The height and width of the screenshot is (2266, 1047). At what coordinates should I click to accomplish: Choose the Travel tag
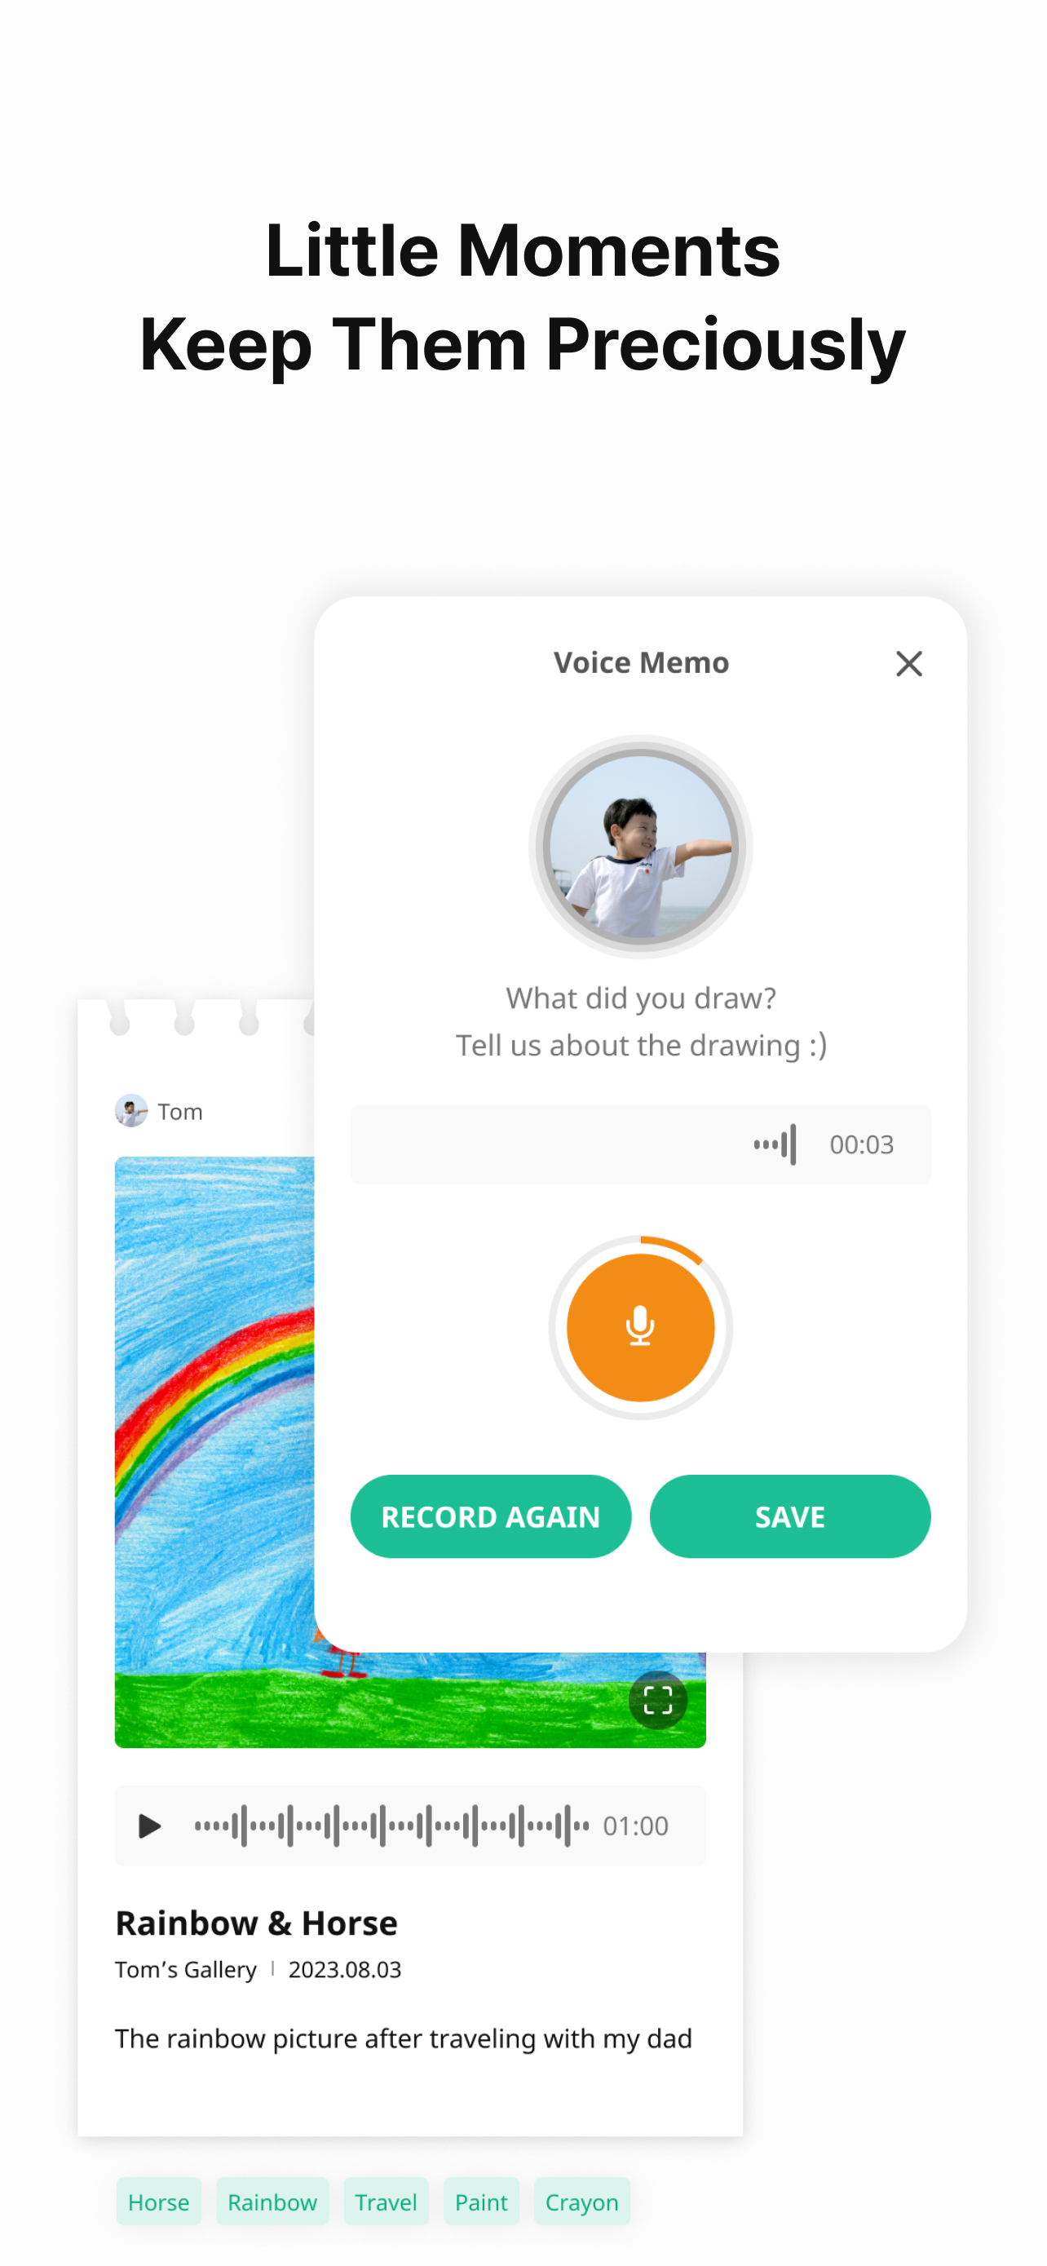[386, 2202]
